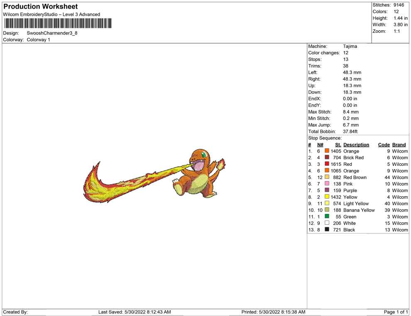This screenshot has width=411, height=316.
Task: Click the Red 1615 color swatch
Action: click(x=327, y=164)
